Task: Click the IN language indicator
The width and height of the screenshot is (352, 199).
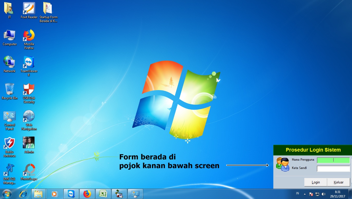Action: pos(297,193)
